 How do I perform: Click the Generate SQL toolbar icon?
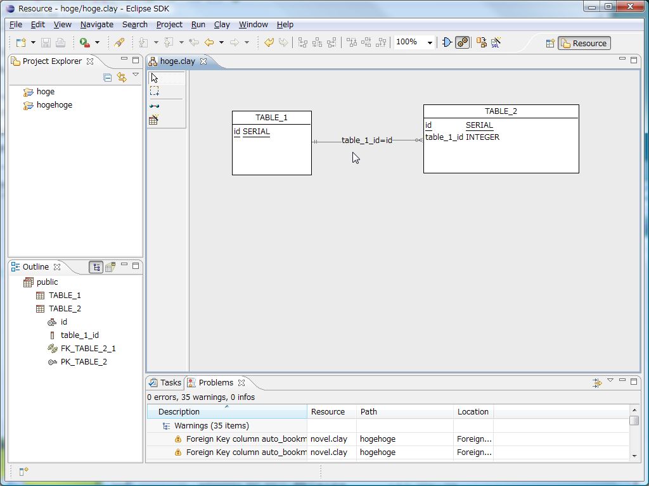[x=496, y=42]
